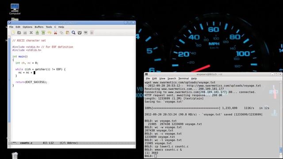Click the Customize preferences icon in Emacs toolbar
The height and width of the screenshot is (159, 283).
click(x=86, y=33)
